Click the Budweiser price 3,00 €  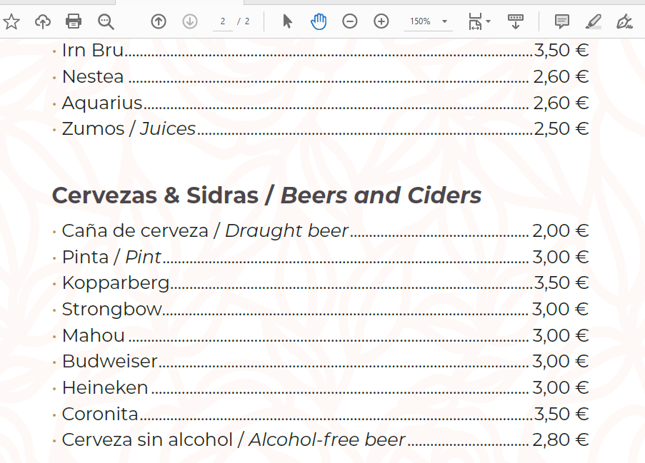coord(561,361)
